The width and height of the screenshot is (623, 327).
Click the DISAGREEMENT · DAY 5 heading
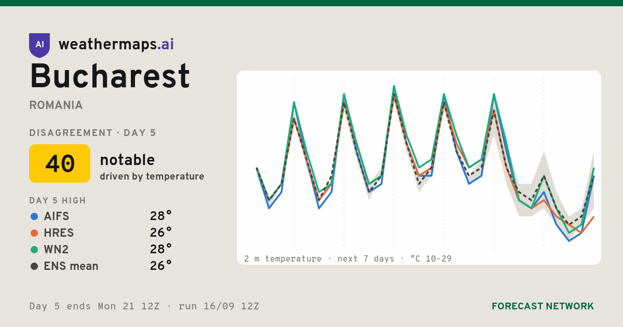pyautogui.click(x=92, y=133)
